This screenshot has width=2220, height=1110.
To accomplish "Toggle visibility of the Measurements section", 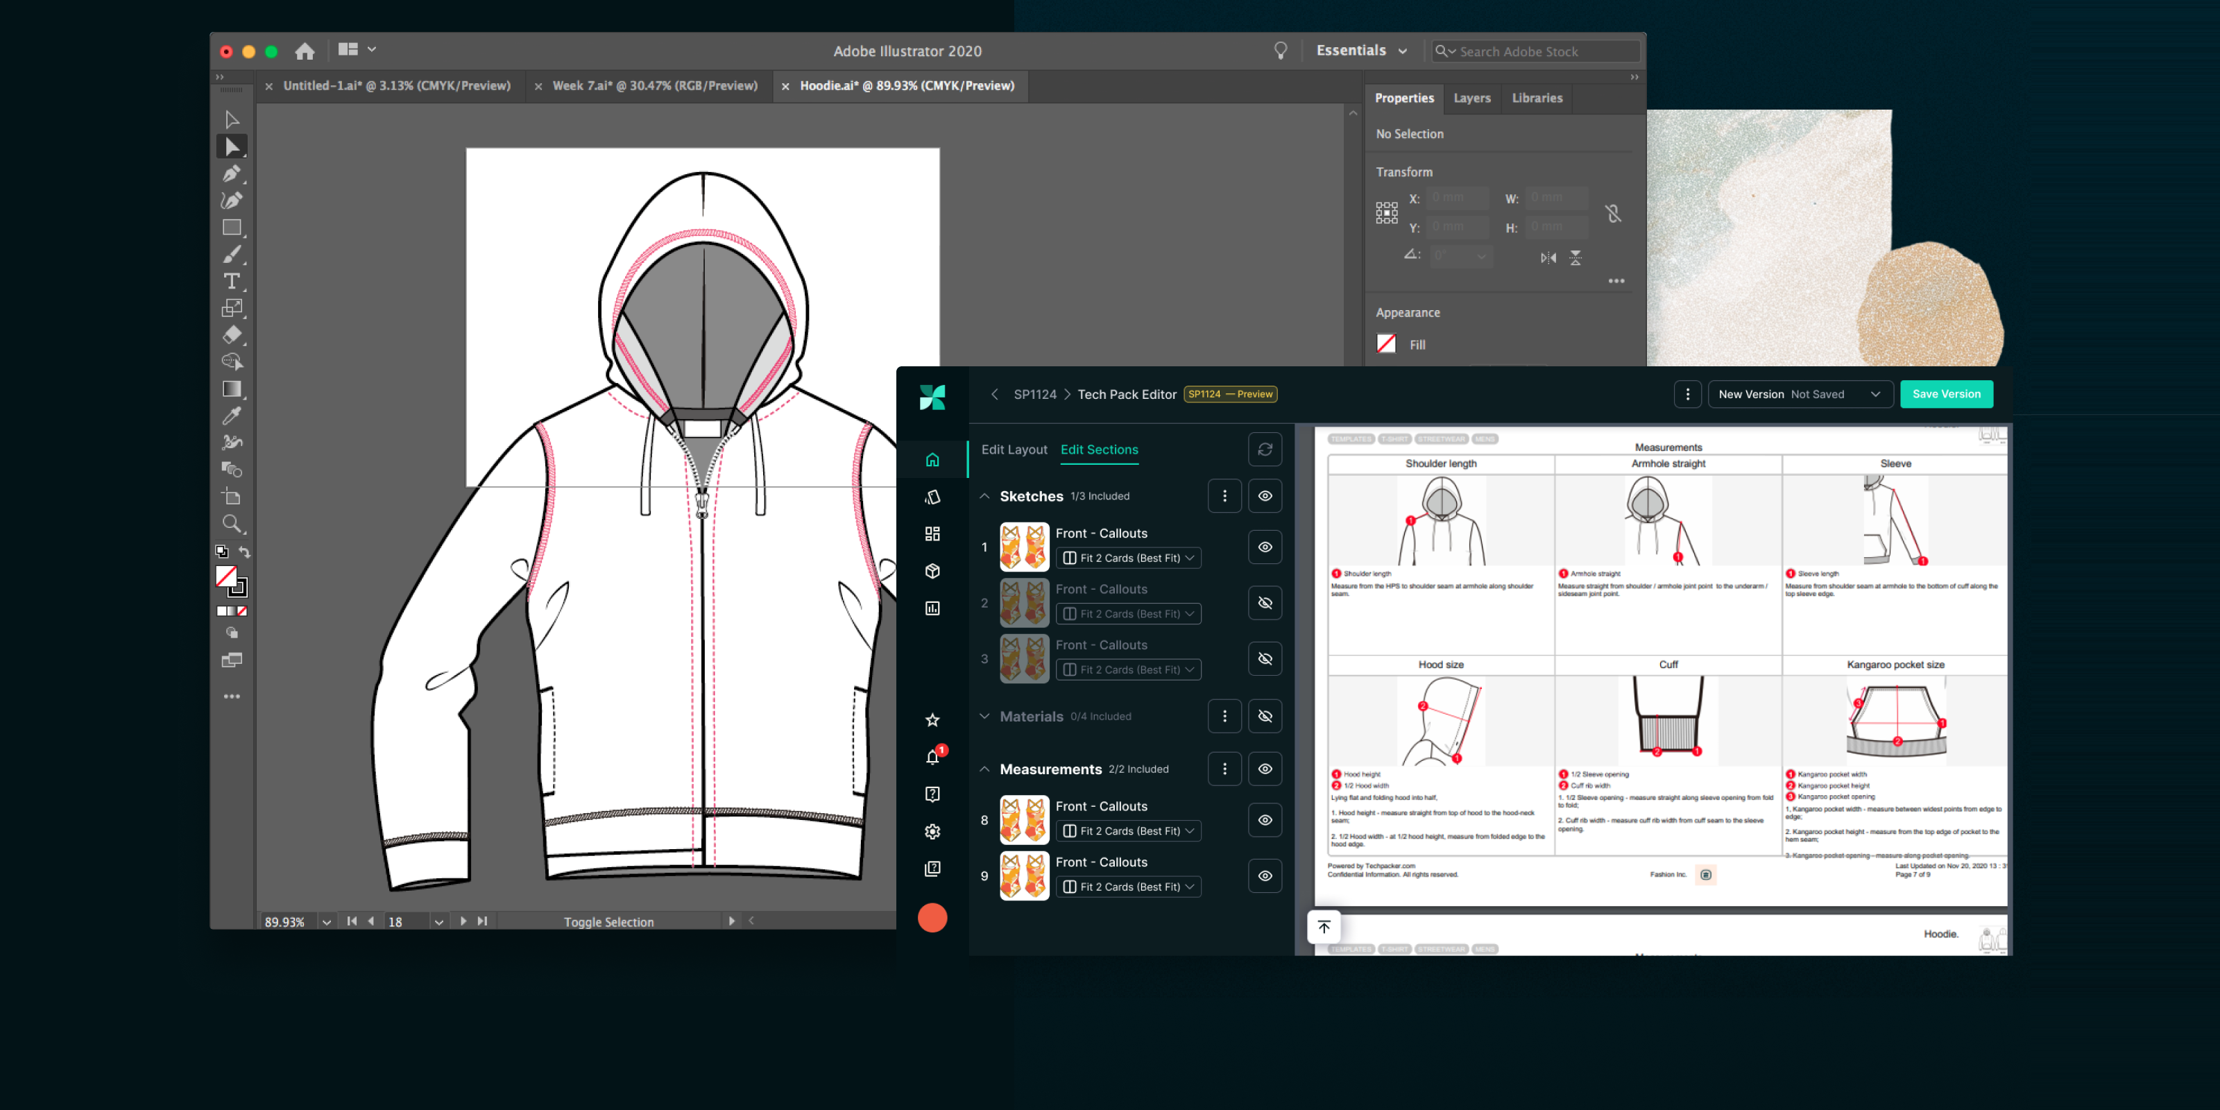I will [x=1264, y=768].
